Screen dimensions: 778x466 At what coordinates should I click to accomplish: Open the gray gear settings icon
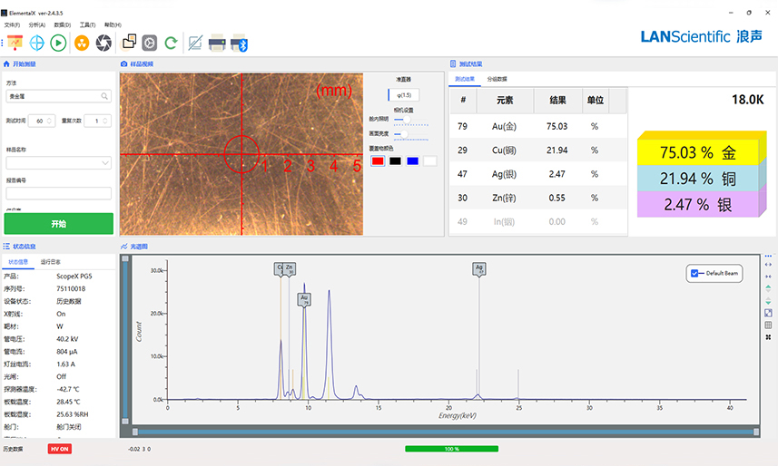point(150,42)
